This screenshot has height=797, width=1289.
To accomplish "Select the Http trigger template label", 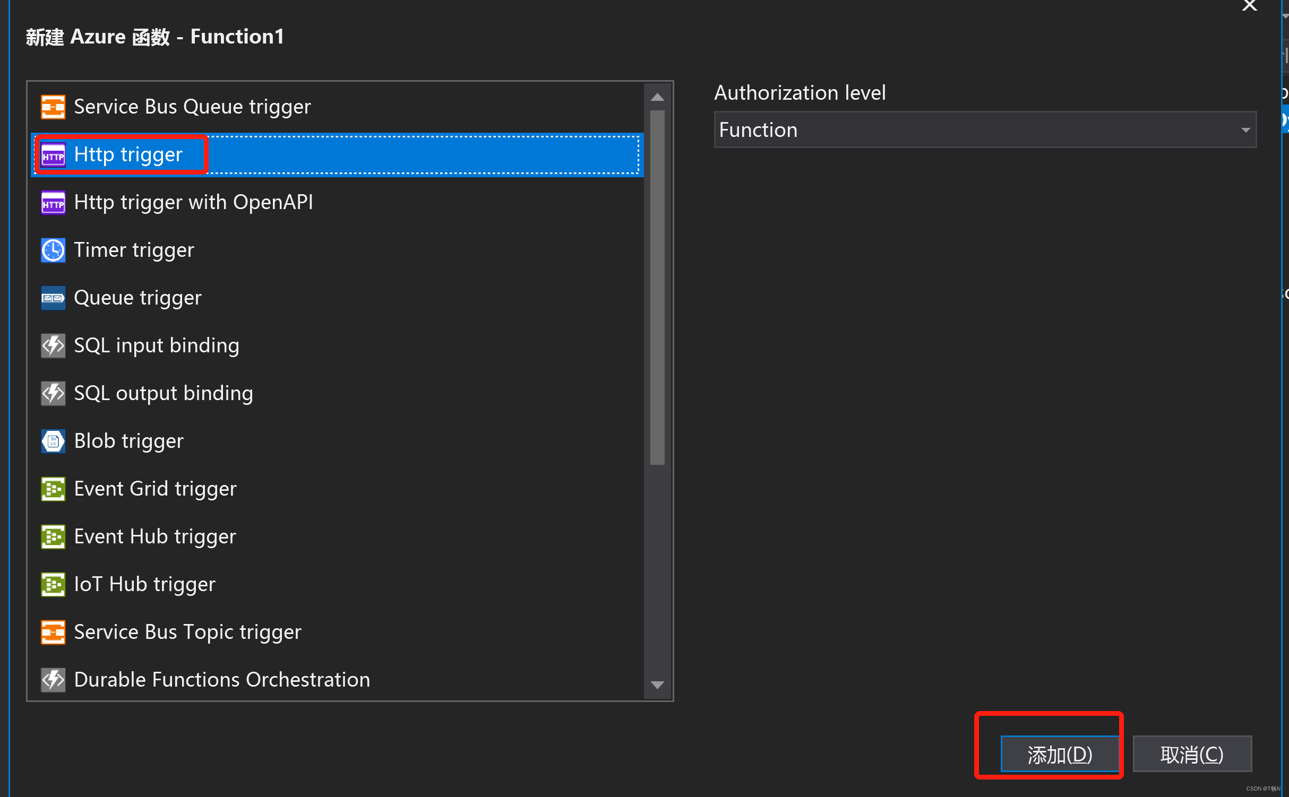I will pos(128,155).
